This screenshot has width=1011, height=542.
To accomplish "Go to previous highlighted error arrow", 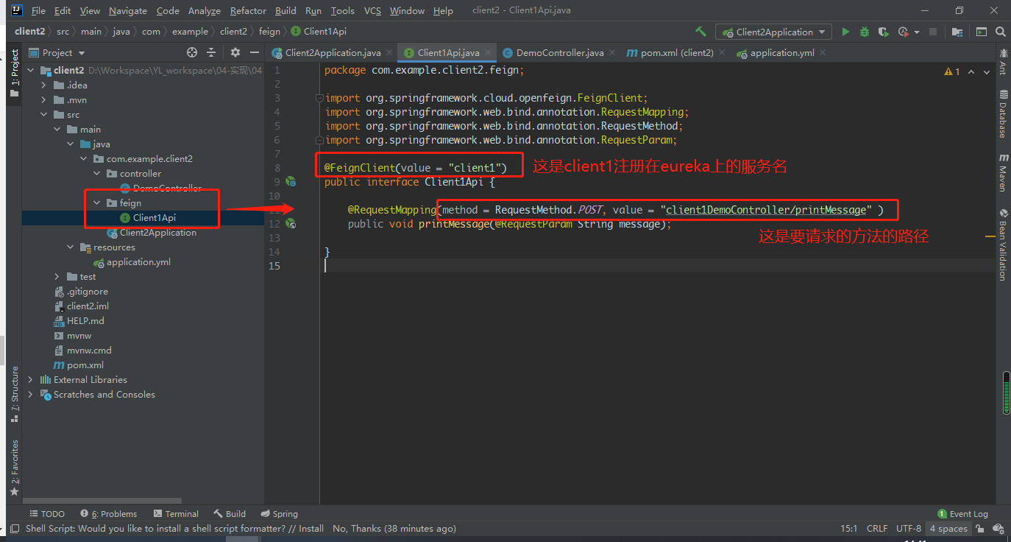I will [971, 71].
